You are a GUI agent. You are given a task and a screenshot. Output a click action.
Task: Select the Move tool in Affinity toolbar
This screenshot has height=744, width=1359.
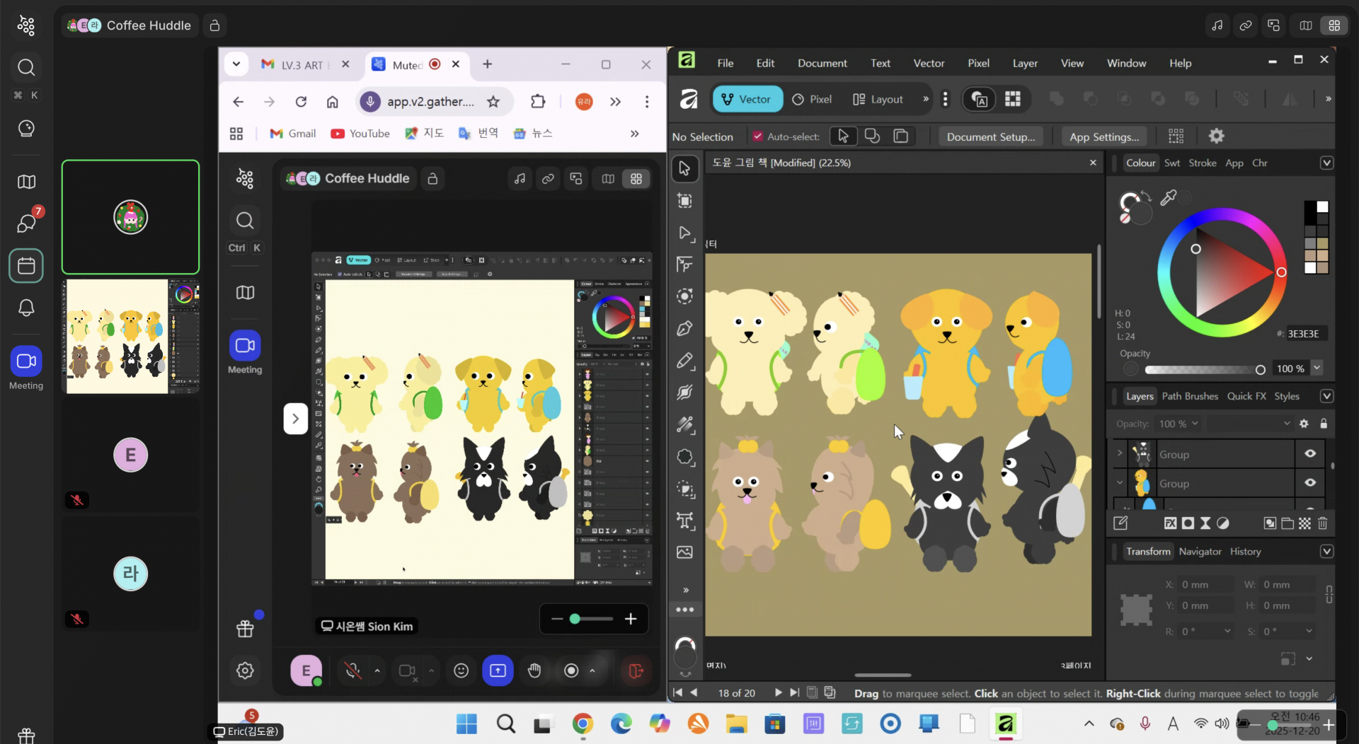(x=684, y=168)
